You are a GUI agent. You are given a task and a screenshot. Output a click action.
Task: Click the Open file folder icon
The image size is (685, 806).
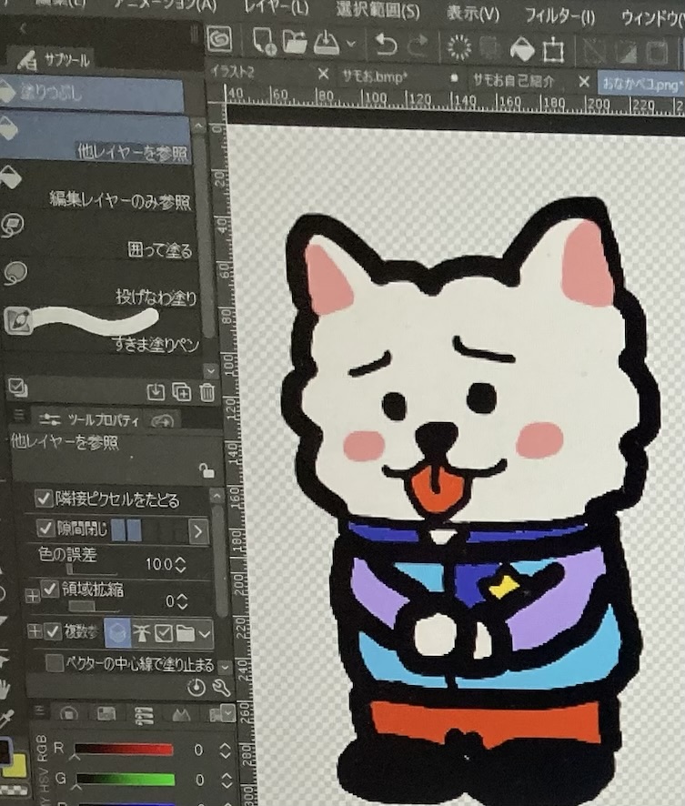(x=294, y=42)
